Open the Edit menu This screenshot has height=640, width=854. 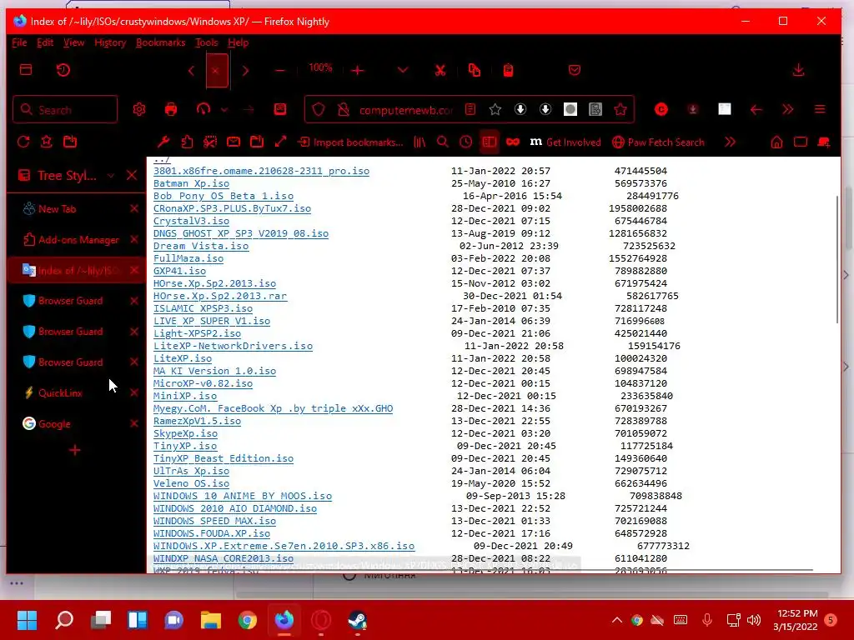pos(45,42)
